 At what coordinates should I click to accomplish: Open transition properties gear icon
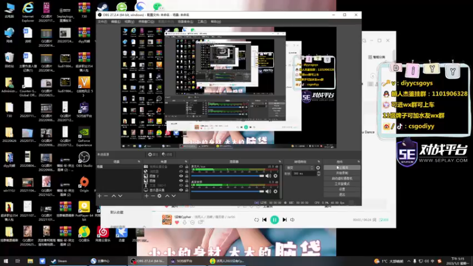[318, 168]
